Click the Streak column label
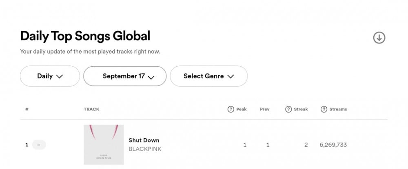408x169 pixels. click(301, 109)
